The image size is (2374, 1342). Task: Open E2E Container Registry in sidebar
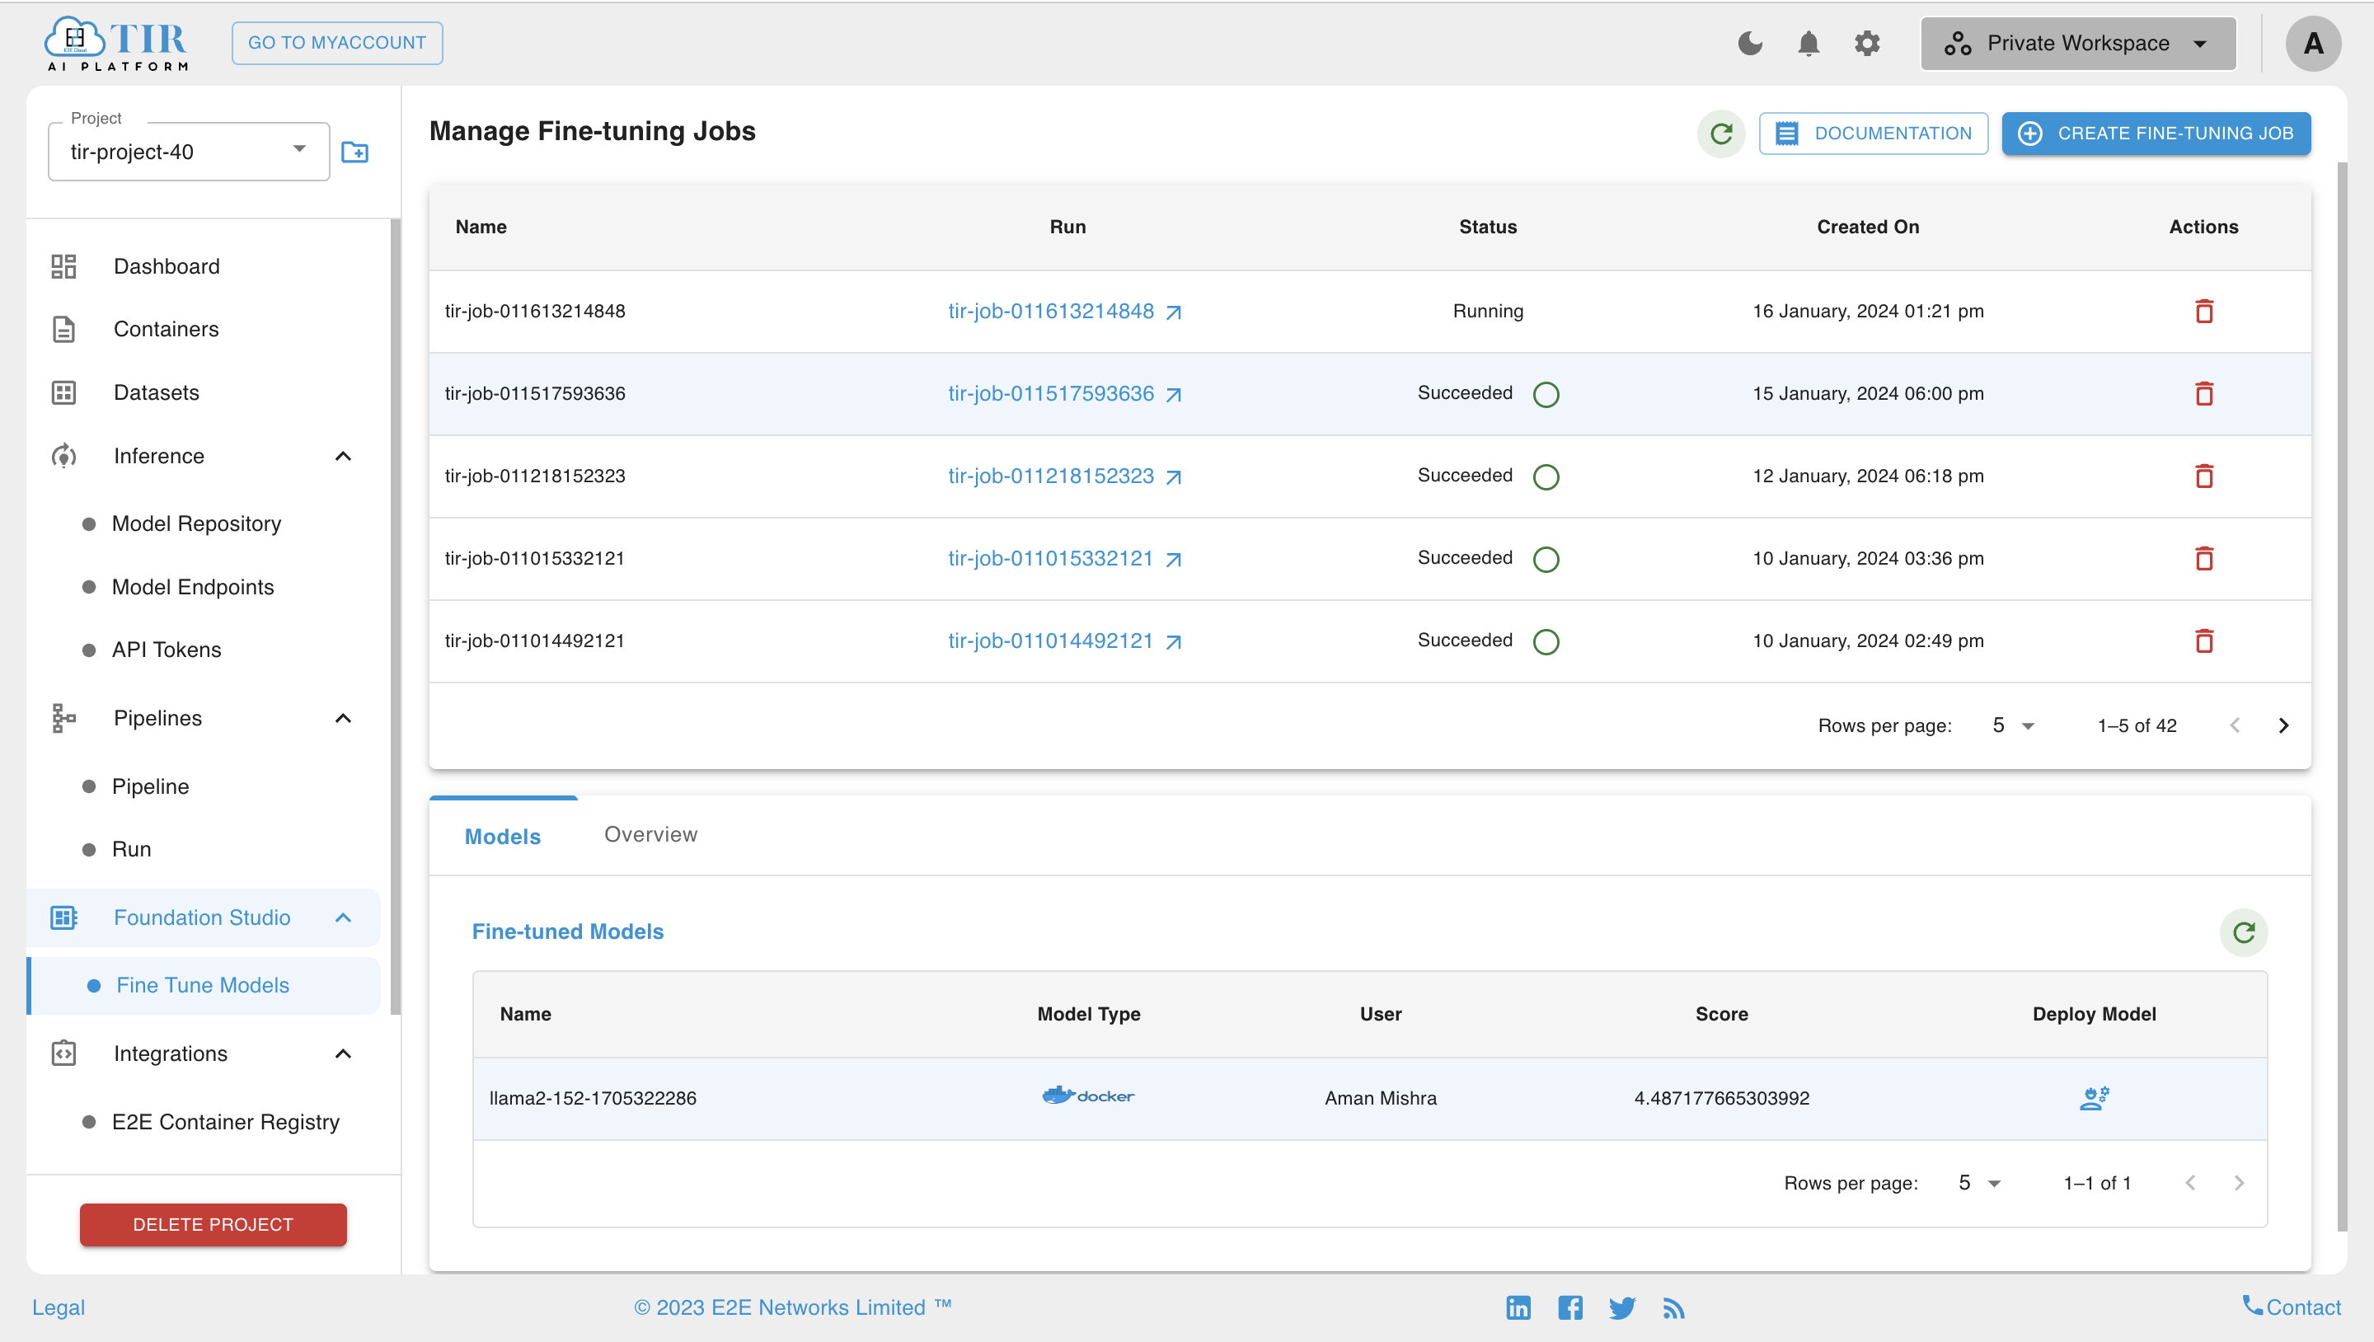point(226,1122)
